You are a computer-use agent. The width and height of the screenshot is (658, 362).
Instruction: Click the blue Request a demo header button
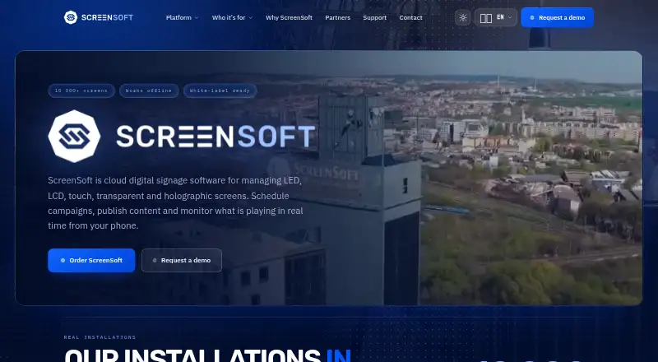click(x=558, y=17)
